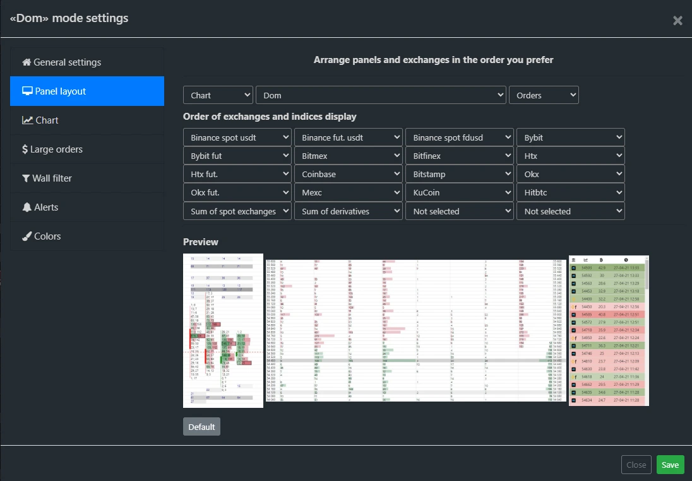
Task: Open Colors via the wrench icon
Action: (x=26, y=236)
